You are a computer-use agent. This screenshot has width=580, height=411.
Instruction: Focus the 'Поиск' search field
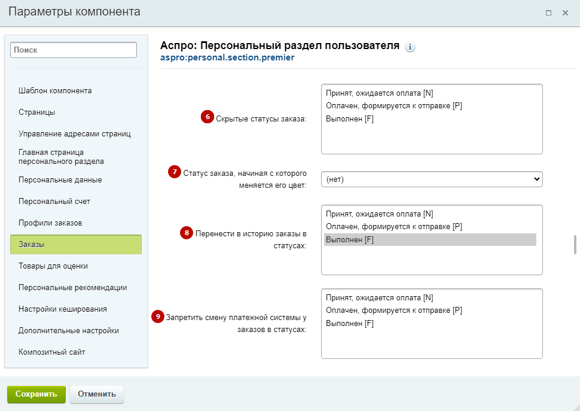tap(74, 50)
